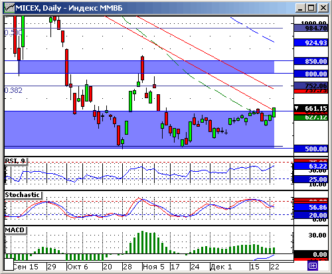Close the MICEX chart window
Screen dimensions: 332x274
[323, 8]
